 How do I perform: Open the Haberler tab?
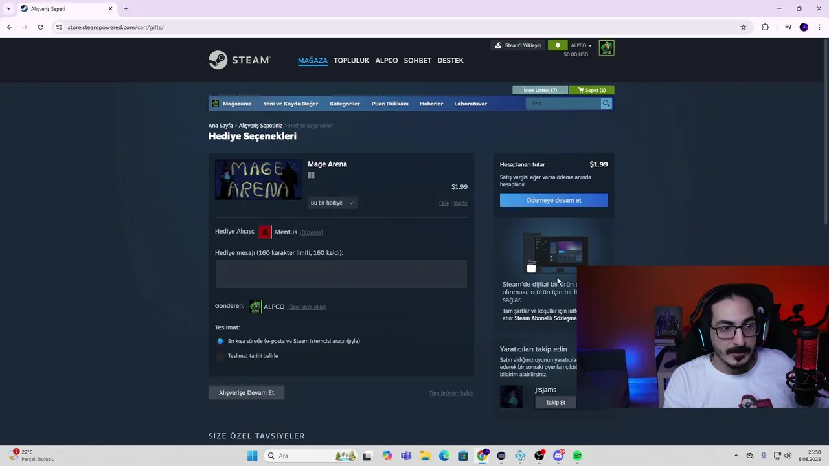tap(431, 104)
